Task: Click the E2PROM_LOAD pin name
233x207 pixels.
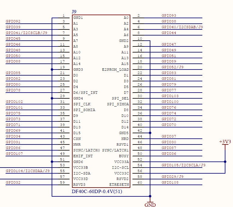Action: 115,70
